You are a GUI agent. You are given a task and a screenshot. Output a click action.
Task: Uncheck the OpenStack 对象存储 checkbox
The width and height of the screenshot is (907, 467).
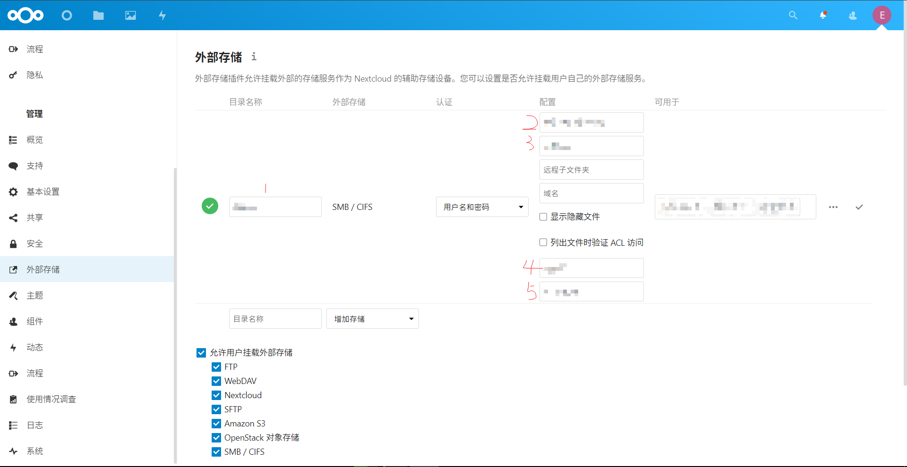[x=216, y=438]
